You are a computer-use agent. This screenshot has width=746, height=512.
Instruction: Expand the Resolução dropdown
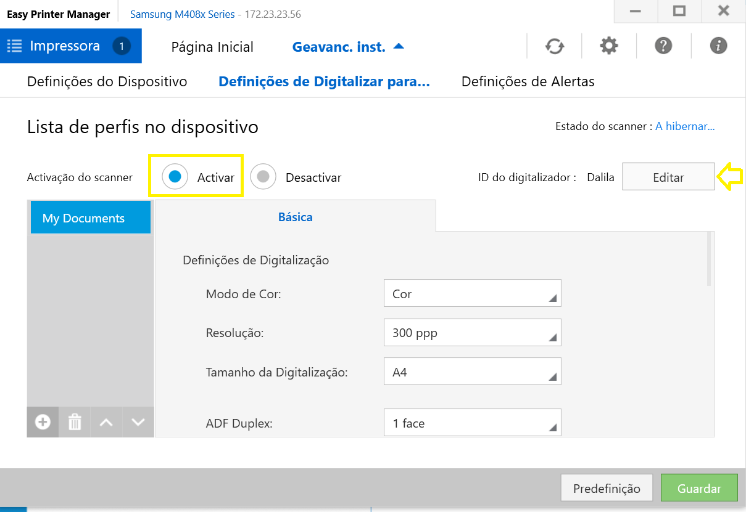coord(472,333)
